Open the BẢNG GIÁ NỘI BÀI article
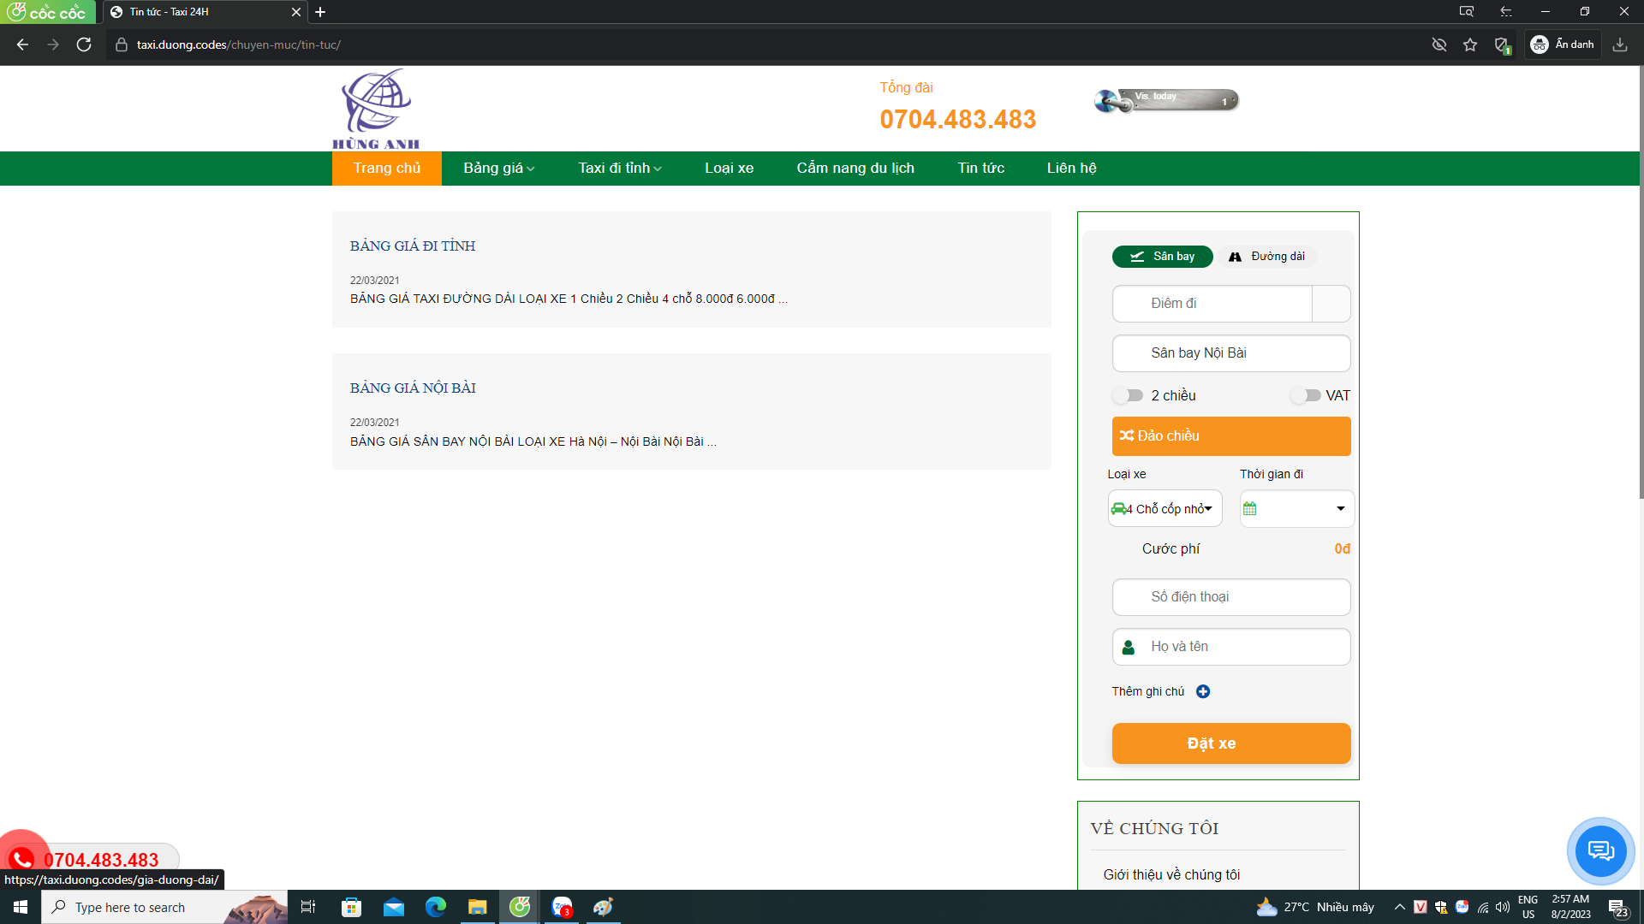This screenshot has width=1644, height=924. pyautogui.click(x=413, y=388)
